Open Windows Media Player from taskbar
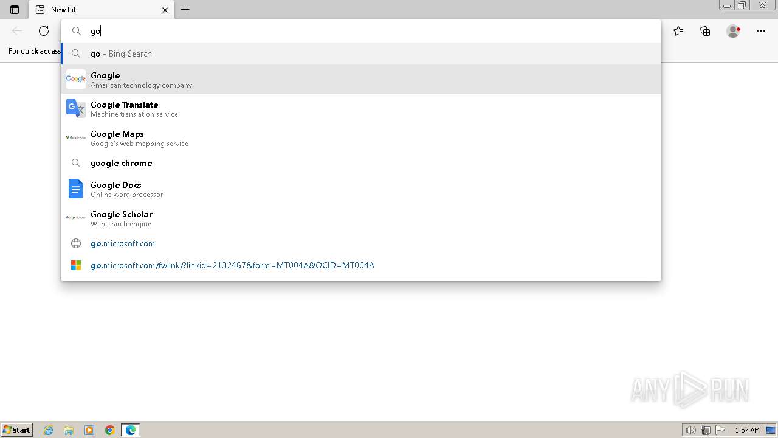This screenshot has width=778, height=438. 89,430
